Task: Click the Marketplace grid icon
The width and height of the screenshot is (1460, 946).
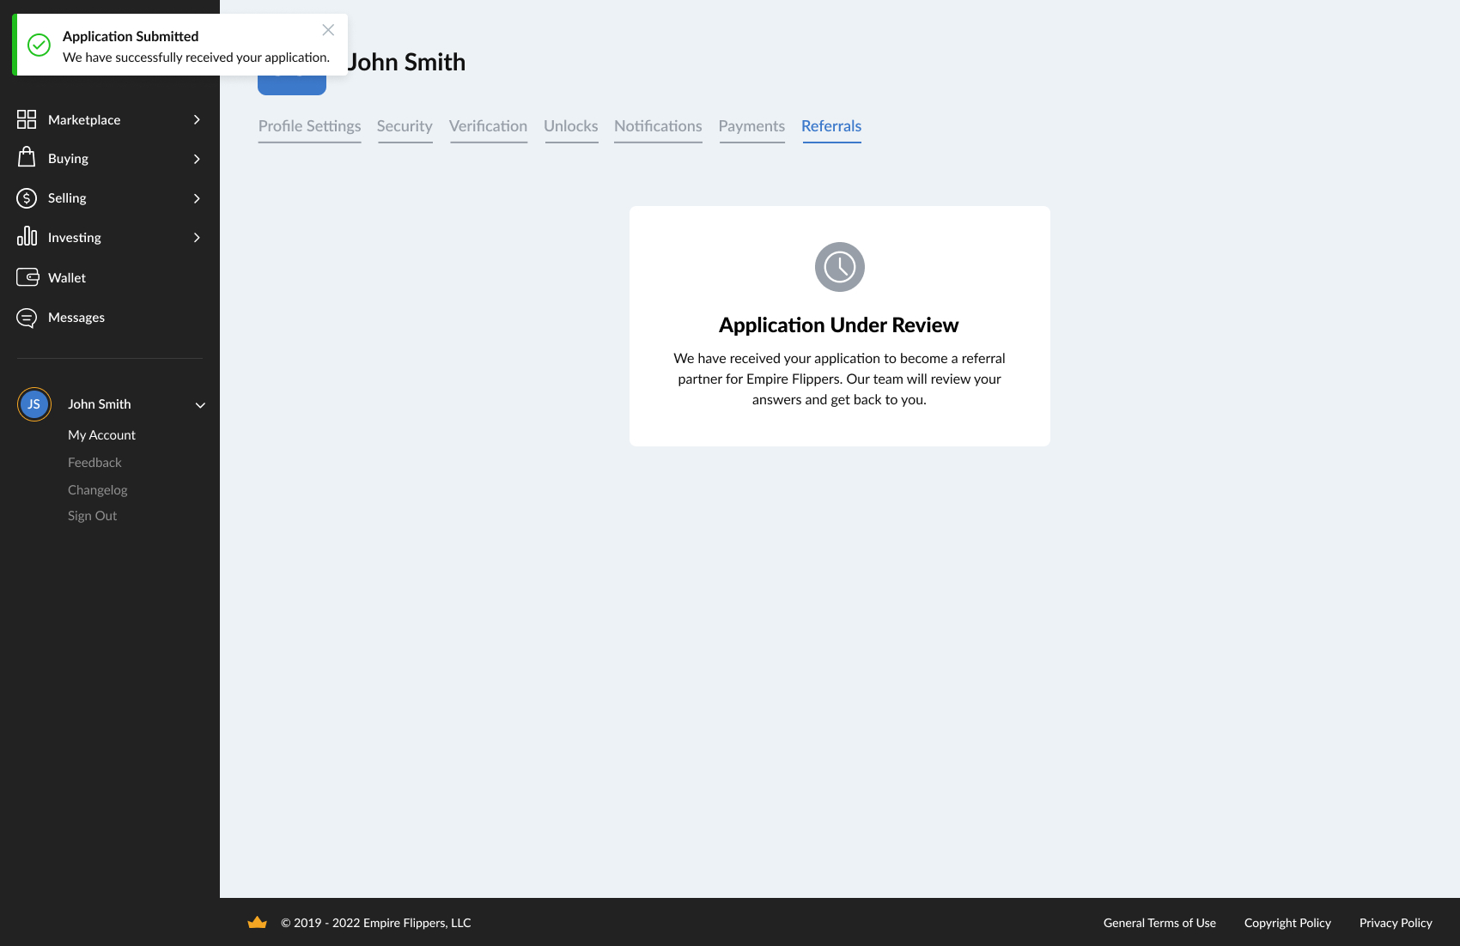Action: click(27, 119)
